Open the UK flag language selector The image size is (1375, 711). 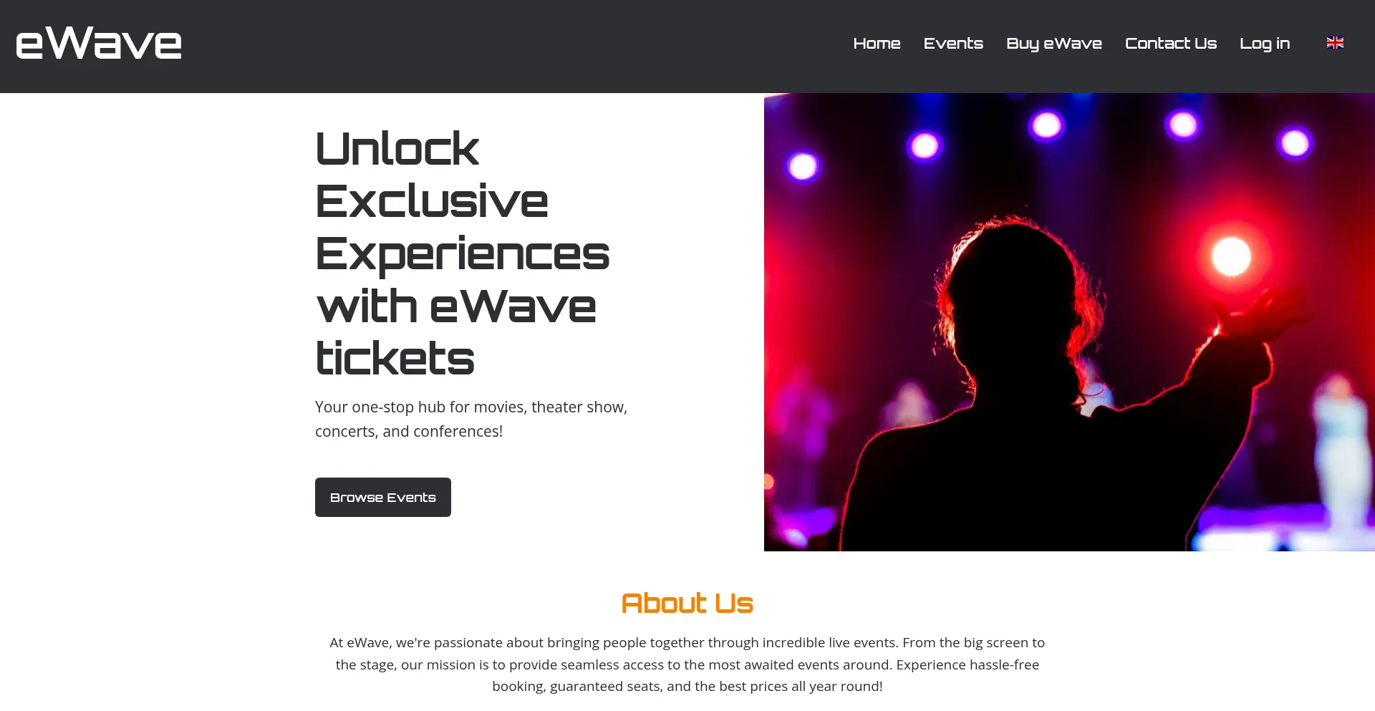click(x=1335, y=43)
